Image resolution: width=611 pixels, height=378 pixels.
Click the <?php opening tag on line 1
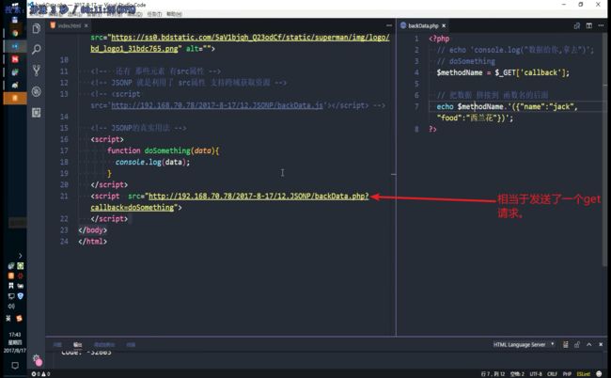(439, 39)
